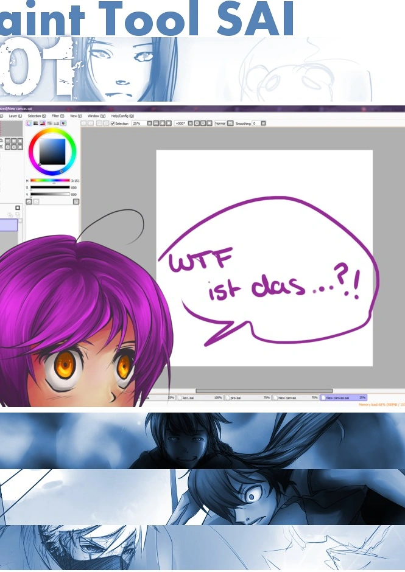Open the Smoothing value dropdown
This screenshot has height=572, width=405.
tap(263, 124)
